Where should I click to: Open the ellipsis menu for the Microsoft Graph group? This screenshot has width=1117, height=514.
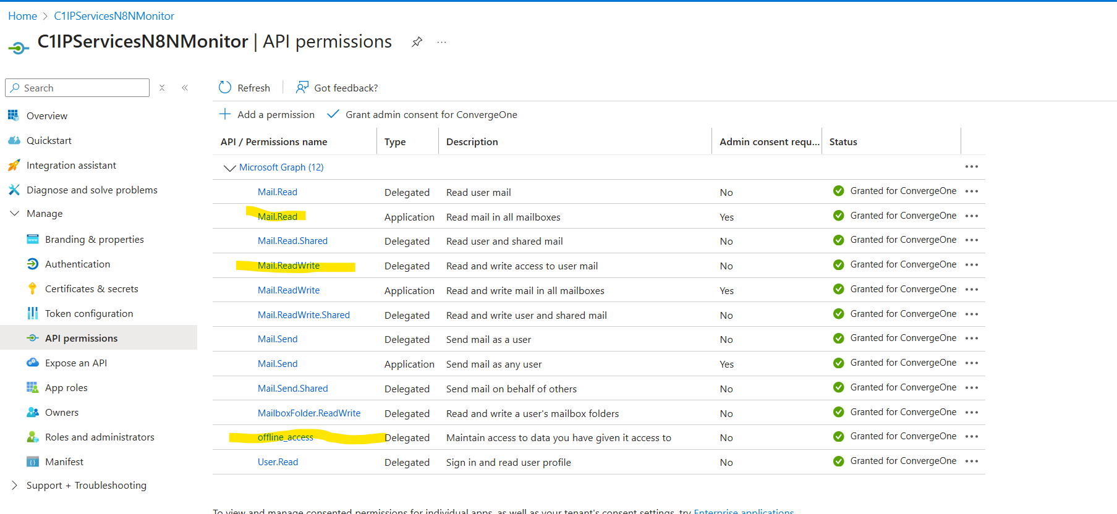tap(972, 167)
